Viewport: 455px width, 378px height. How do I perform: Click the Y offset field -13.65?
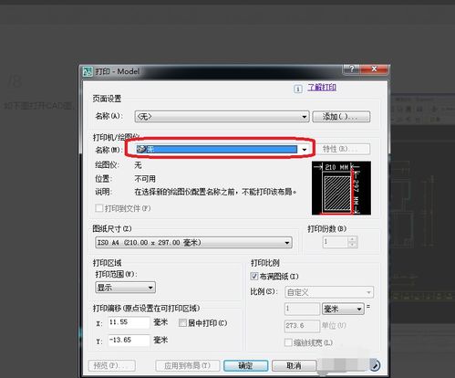(129, 340)
